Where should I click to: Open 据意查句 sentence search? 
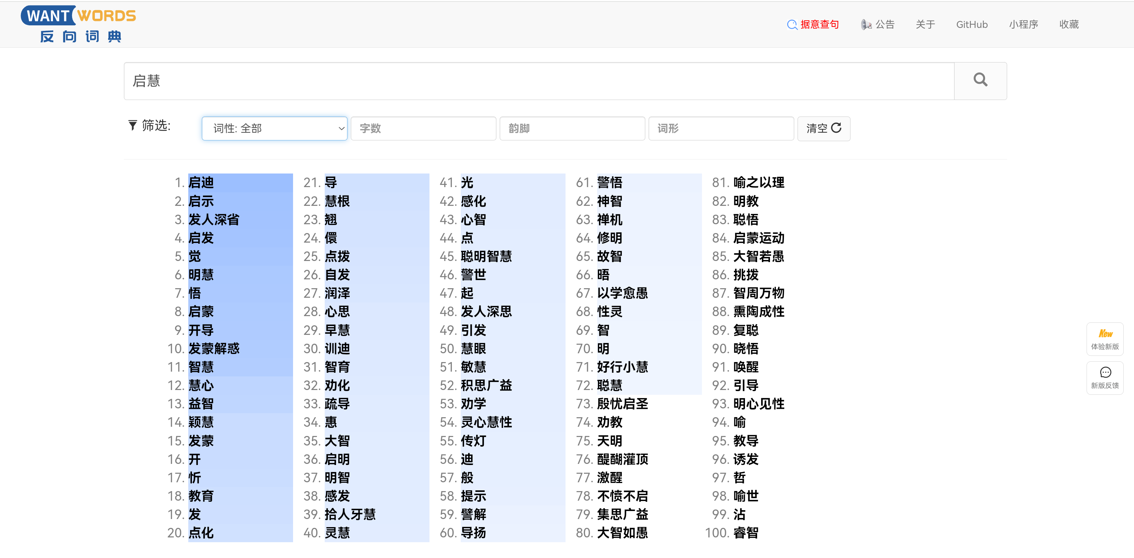click(813, 24)
